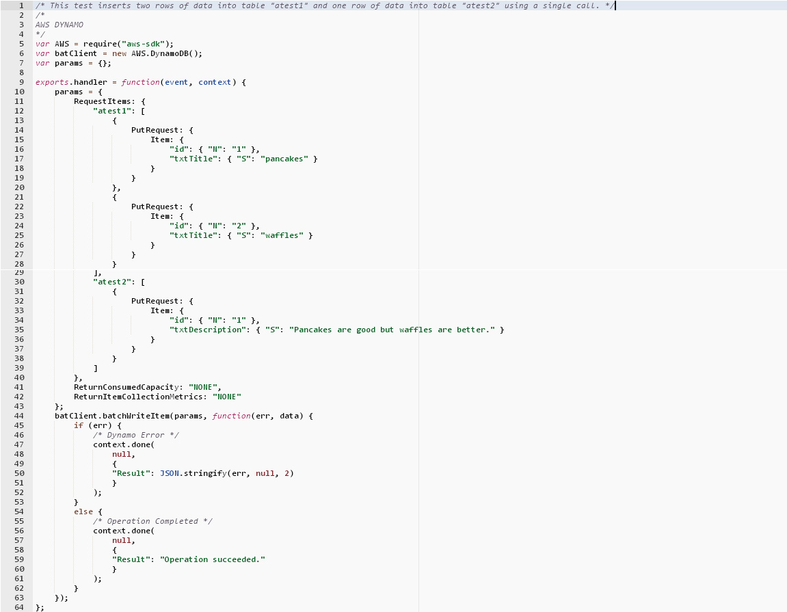
Task: Click line number 9 in the gutter
Action: [x=22, y=82]
